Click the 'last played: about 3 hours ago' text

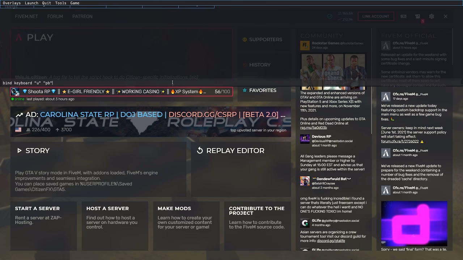(50, 99)
